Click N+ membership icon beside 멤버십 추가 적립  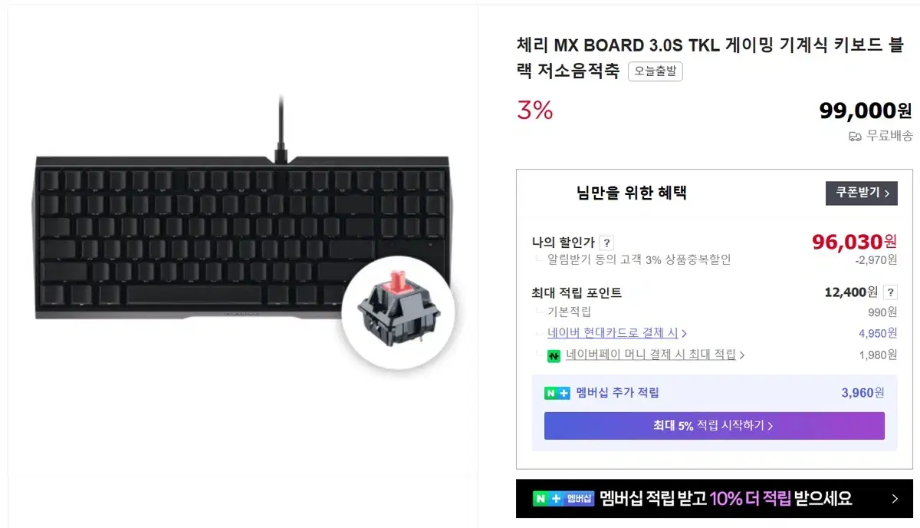[x=557, y=393]
